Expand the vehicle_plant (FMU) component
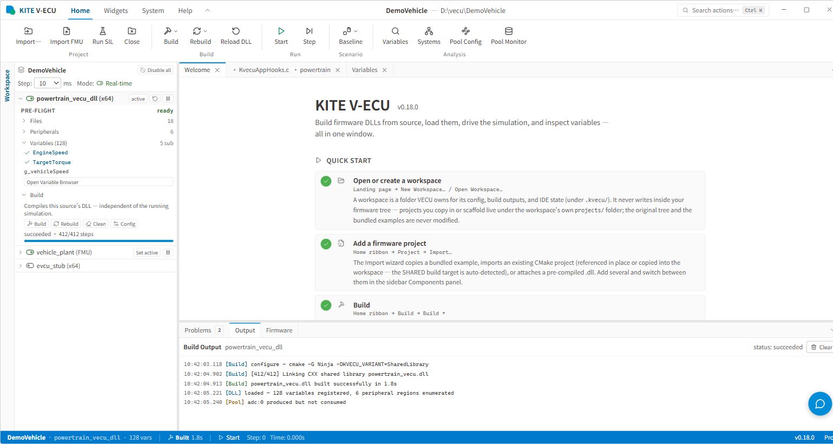 [x=21, y=252]
